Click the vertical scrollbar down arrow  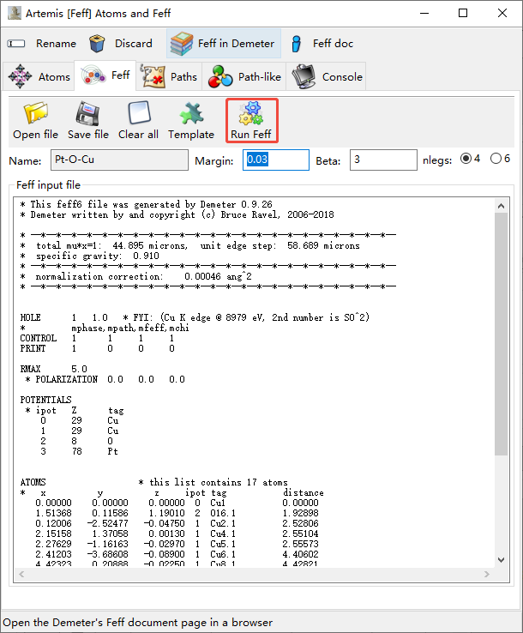[x=502, y=559]
